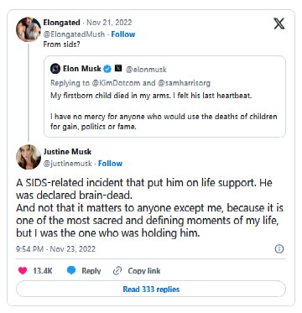
Task: Like the tweet via pink heart icon
Action: coord(23,271)
